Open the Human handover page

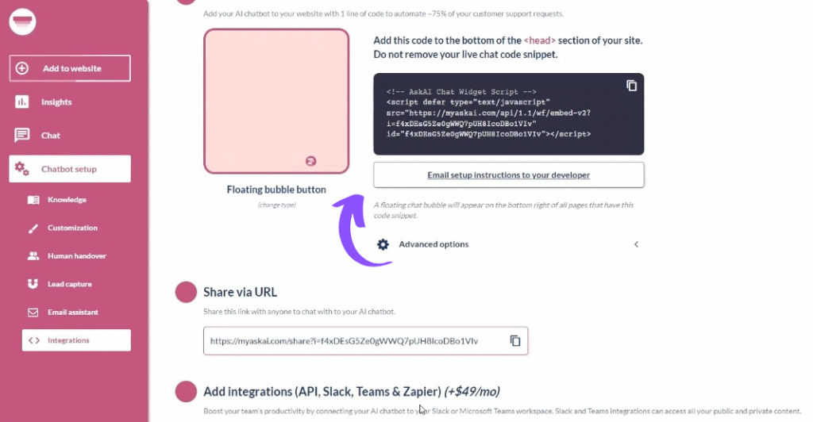(76, 256)
